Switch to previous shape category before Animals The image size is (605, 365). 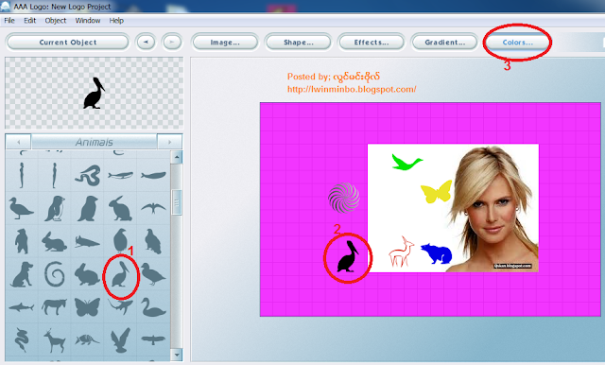(x=19, y=142)
